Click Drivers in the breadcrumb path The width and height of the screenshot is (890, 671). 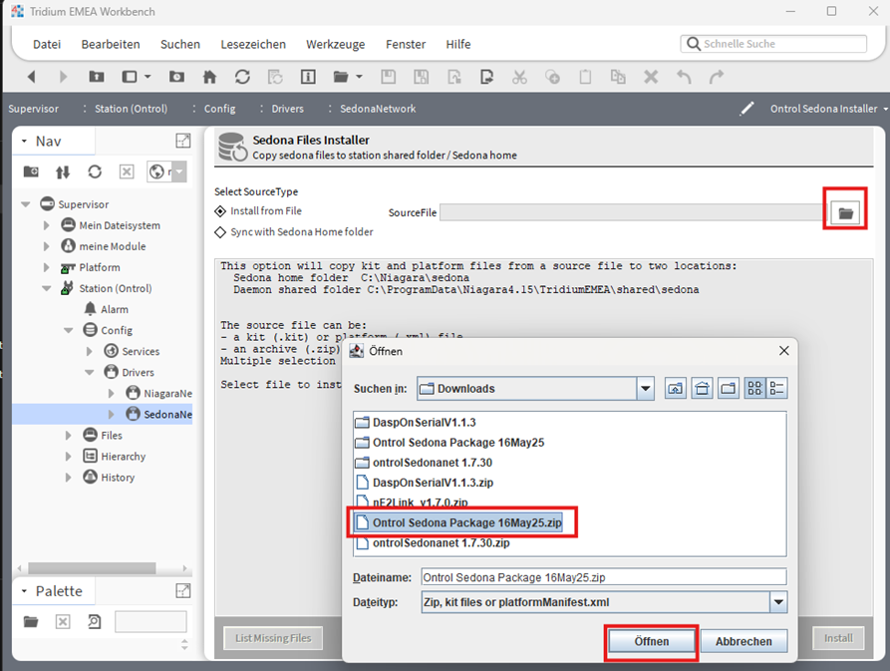click(287, 109)
